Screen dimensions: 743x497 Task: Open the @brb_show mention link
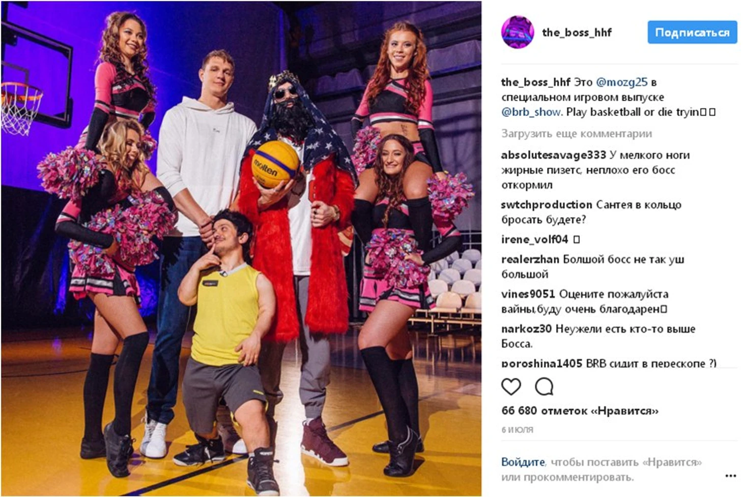coord(532,112)
